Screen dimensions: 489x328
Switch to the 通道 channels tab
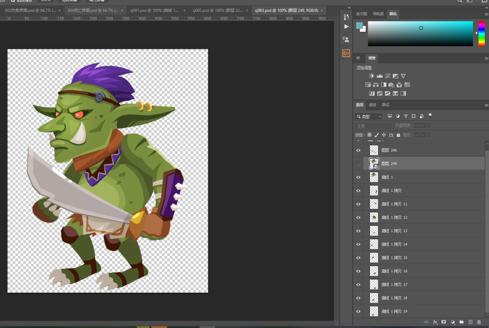coord(372,105)
